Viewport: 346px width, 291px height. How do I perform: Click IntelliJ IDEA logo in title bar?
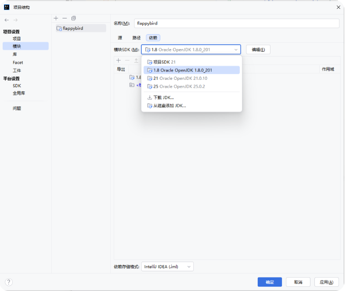click(7, 7)
